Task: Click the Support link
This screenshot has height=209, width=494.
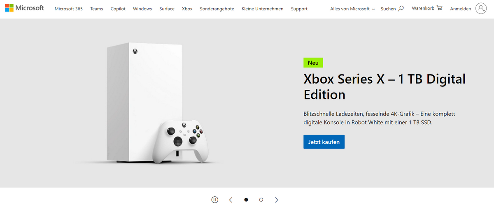Action: pos(299,9)
